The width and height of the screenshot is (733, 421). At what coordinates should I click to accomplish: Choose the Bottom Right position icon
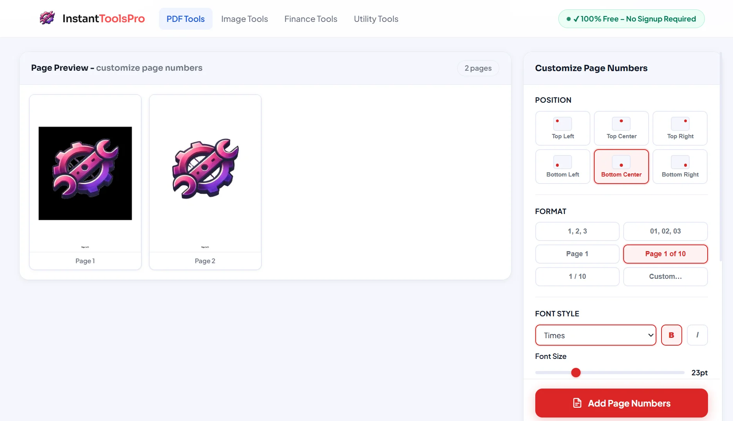[680, 162]
